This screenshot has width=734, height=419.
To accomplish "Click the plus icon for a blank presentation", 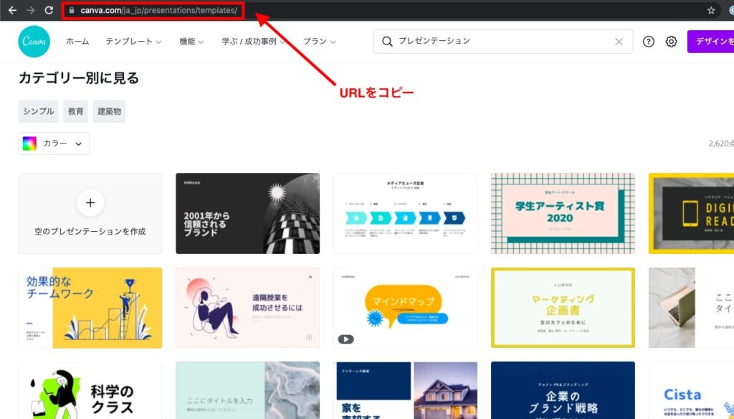I will coord(90,202).
